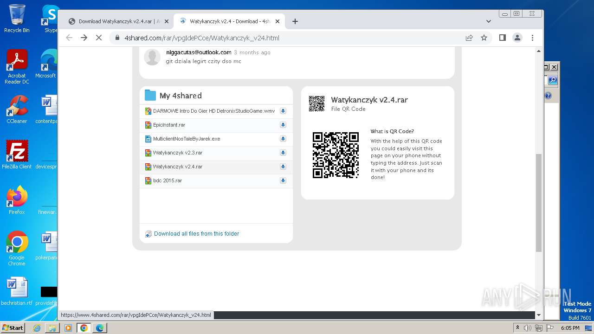Viewport: 594px width, 334px height.
Task: Click the small QR code icon
Action: click(317, 103)
